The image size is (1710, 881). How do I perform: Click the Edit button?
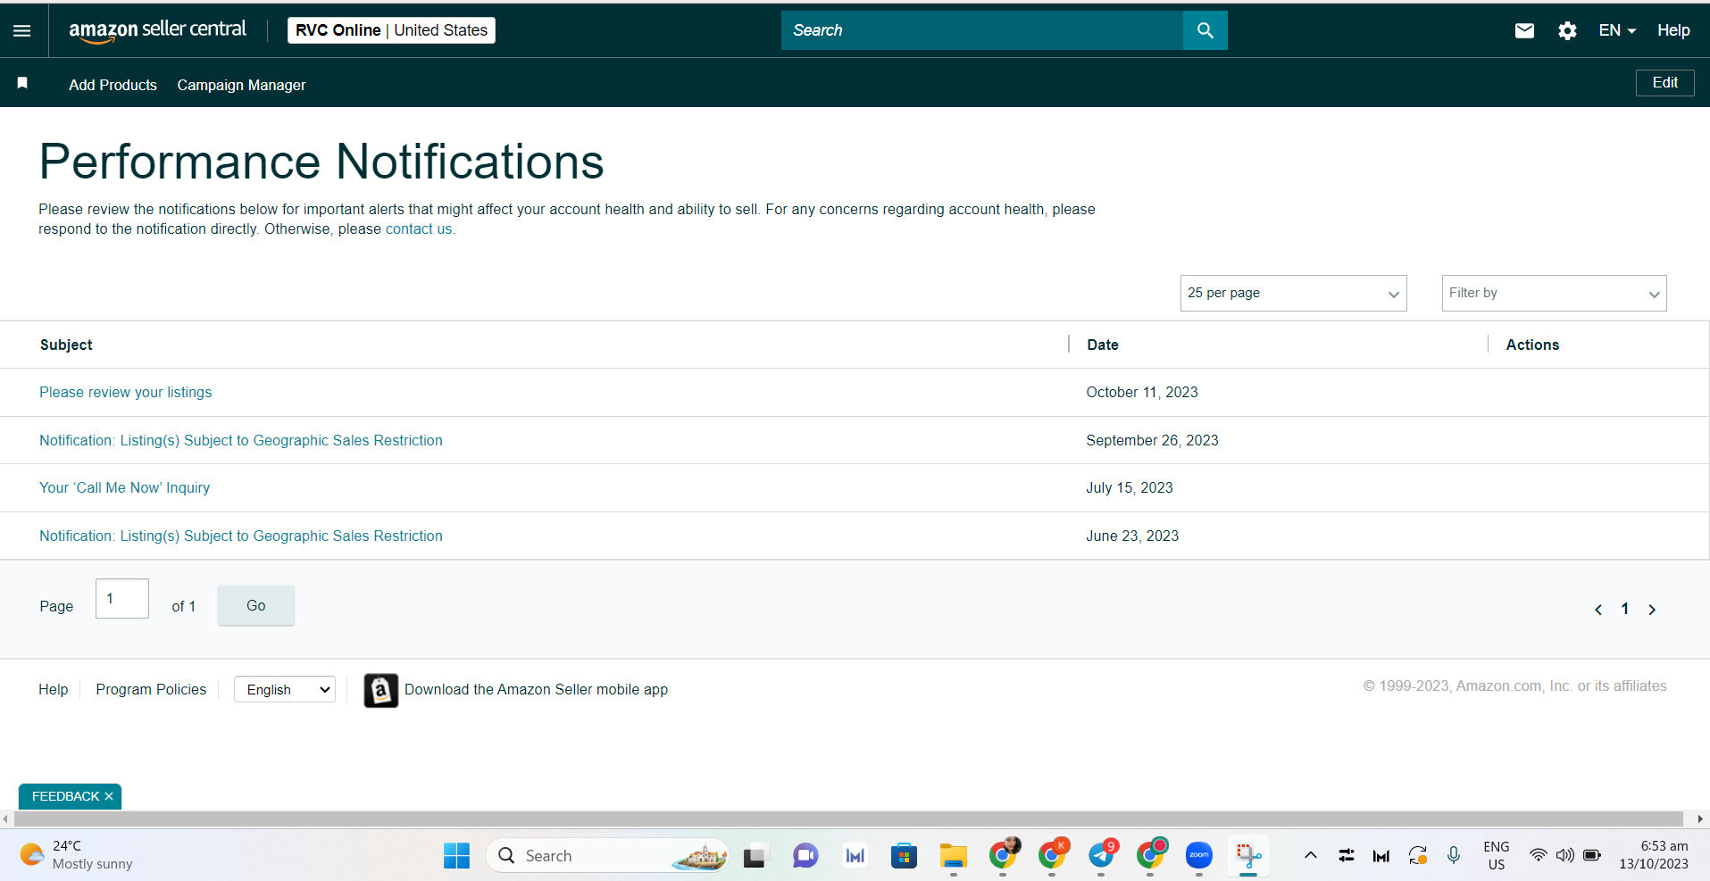tap(1664, 82)
